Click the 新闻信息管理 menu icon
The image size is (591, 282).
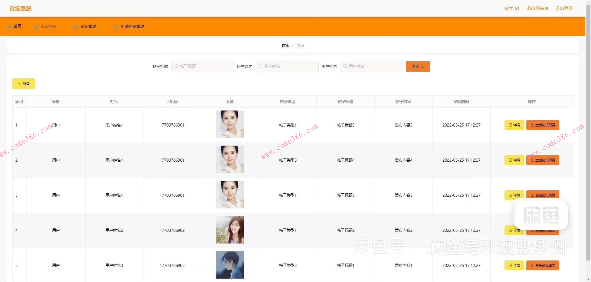tap(116, 27)
